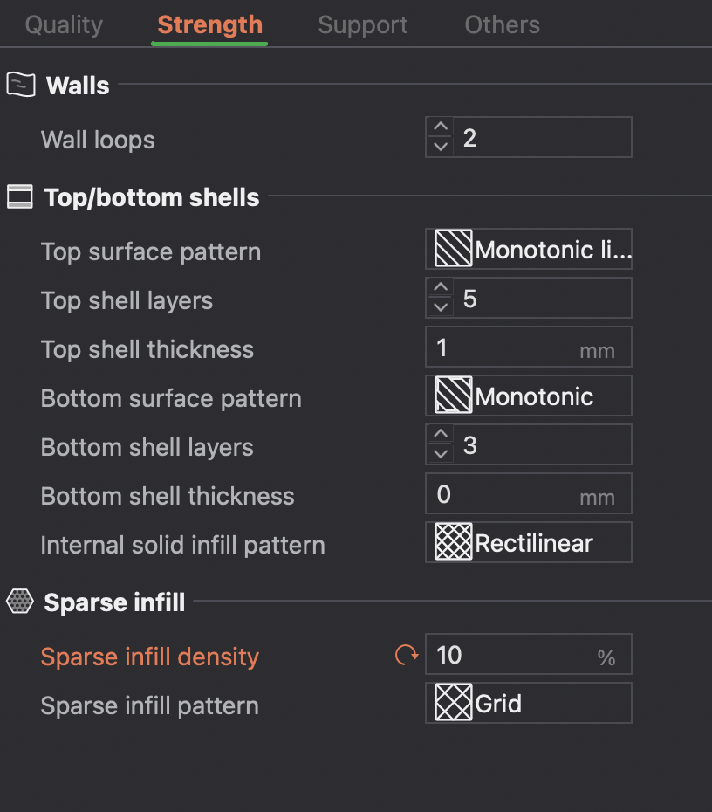Switch to the Quality tab

point(64,25)
